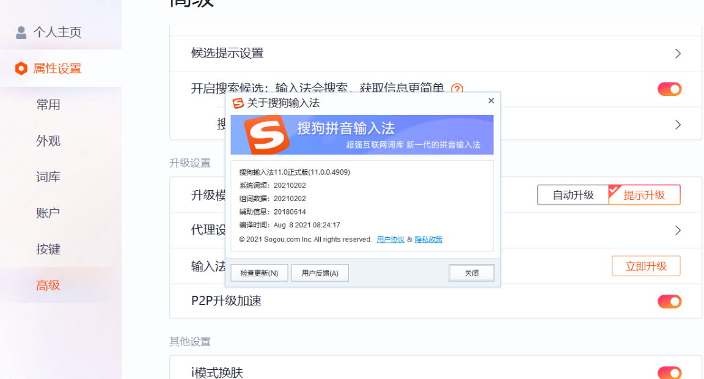Click the question mark help icon
704x379 pixels.
coord(457,88)
